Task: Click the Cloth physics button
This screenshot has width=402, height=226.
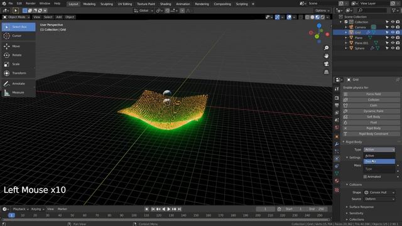Action: (371, 105)
